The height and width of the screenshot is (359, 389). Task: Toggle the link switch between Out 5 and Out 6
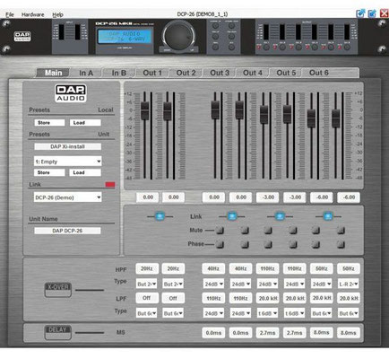328,216
